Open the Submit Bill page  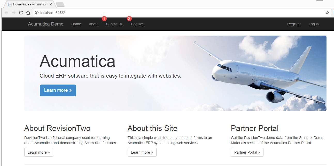click(115, 24)
